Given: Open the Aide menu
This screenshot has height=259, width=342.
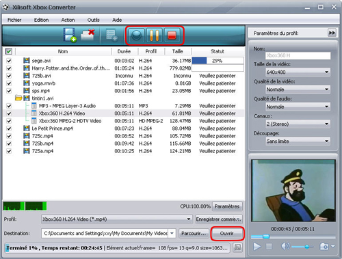Looking at the screenshot, I should click(x=117, y=20).
